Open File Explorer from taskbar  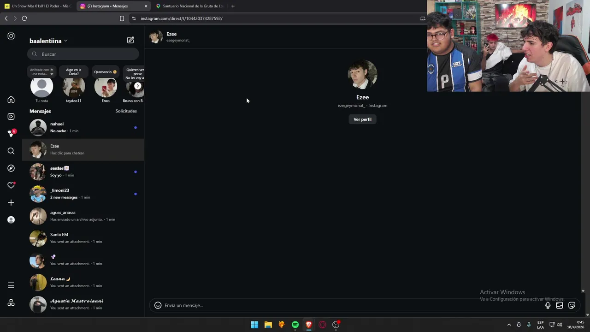point(268,325)
